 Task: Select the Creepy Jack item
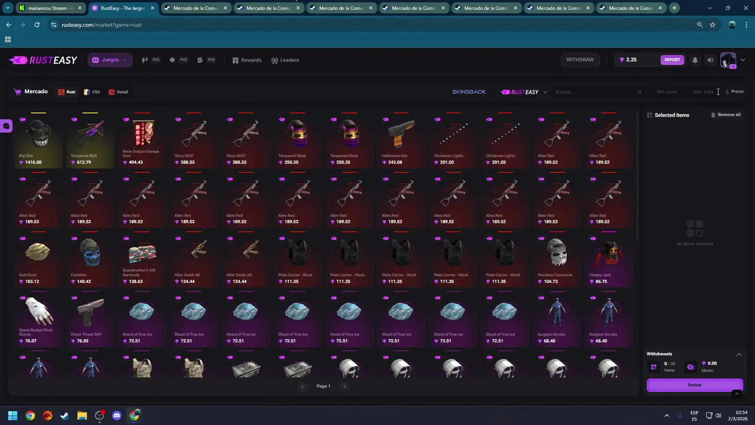click(x=609, y=259)
